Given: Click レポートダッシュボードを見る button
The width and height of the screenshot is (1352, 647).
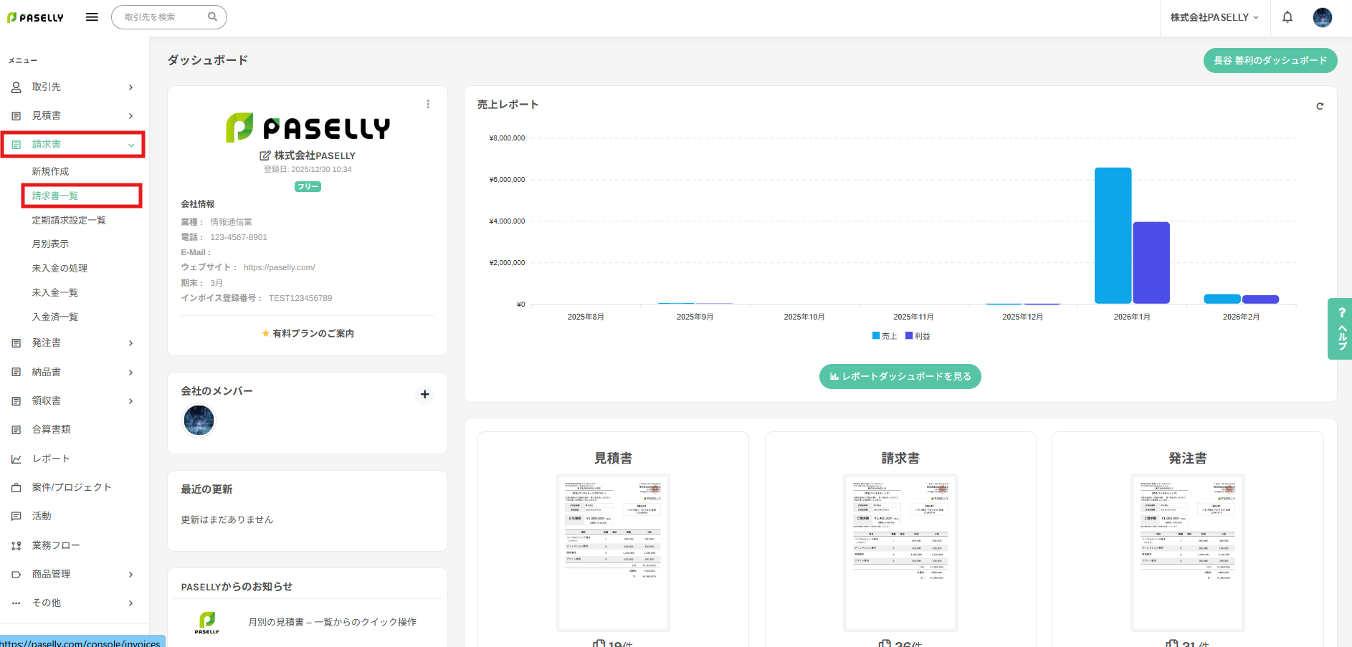Looking at the screenshot, I should pos(900,376).
